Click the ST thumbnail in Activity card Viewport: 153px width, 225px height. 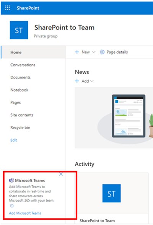(x=112, y=193)
